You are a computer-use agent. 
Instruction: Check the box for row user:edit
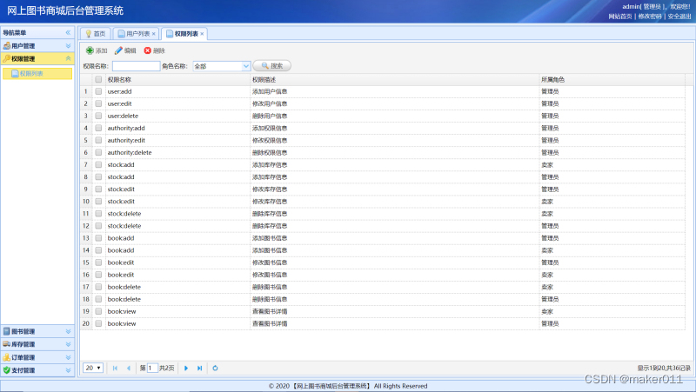[x=98, y=103]
